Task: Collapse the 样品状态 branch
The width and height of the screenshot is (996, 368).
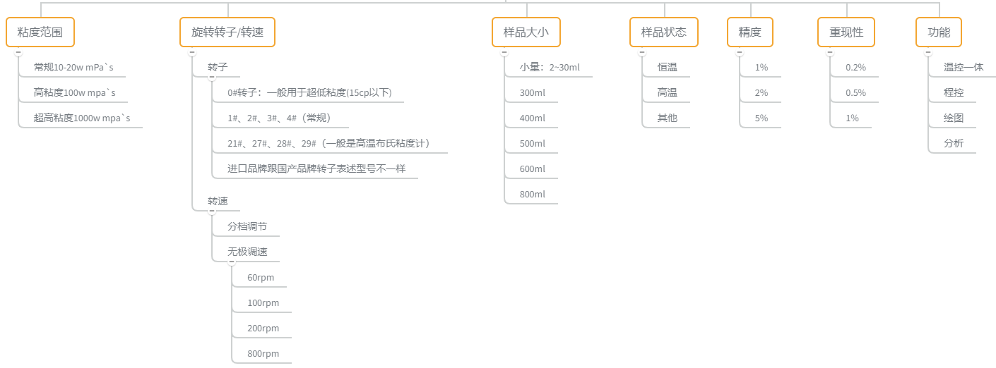Action: 642,52
